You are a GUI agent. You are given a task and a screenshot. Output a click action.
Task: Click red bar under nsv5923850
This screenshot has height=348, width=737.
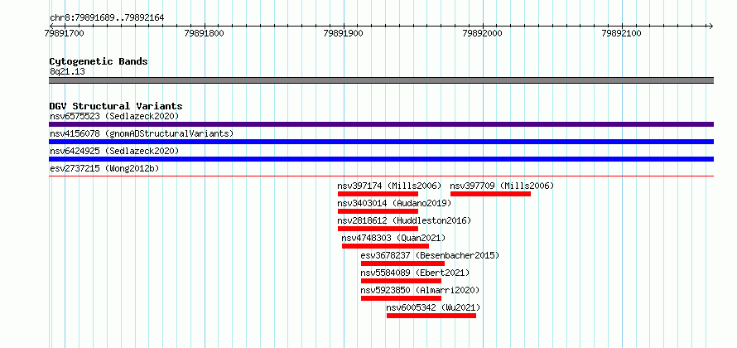pyautogui.click(x=401, y=298)
